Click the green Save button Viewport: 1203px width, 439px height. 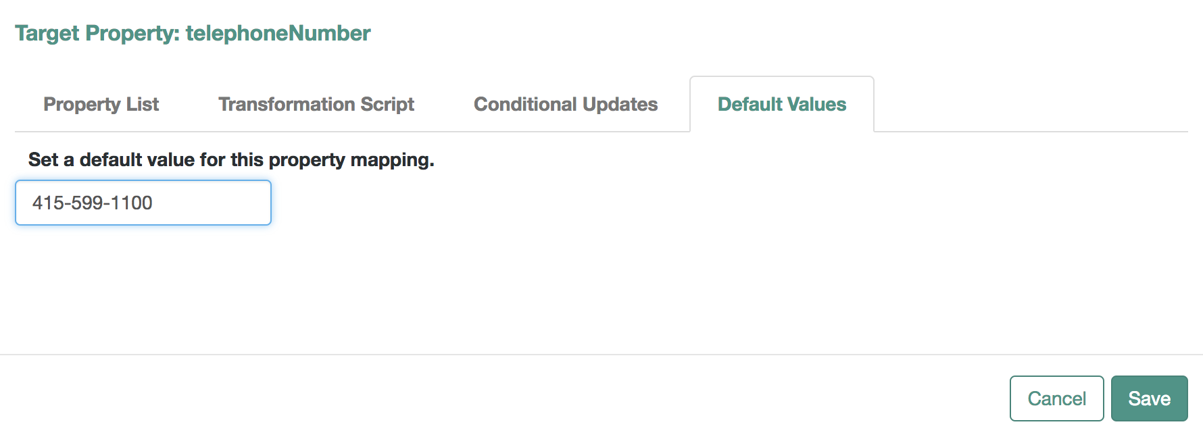pyautogui.click(x=1149, y=398)
